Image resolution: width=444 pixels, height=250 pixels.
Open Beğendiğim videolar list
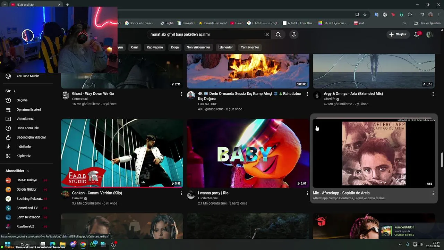(x=28, y=137)
